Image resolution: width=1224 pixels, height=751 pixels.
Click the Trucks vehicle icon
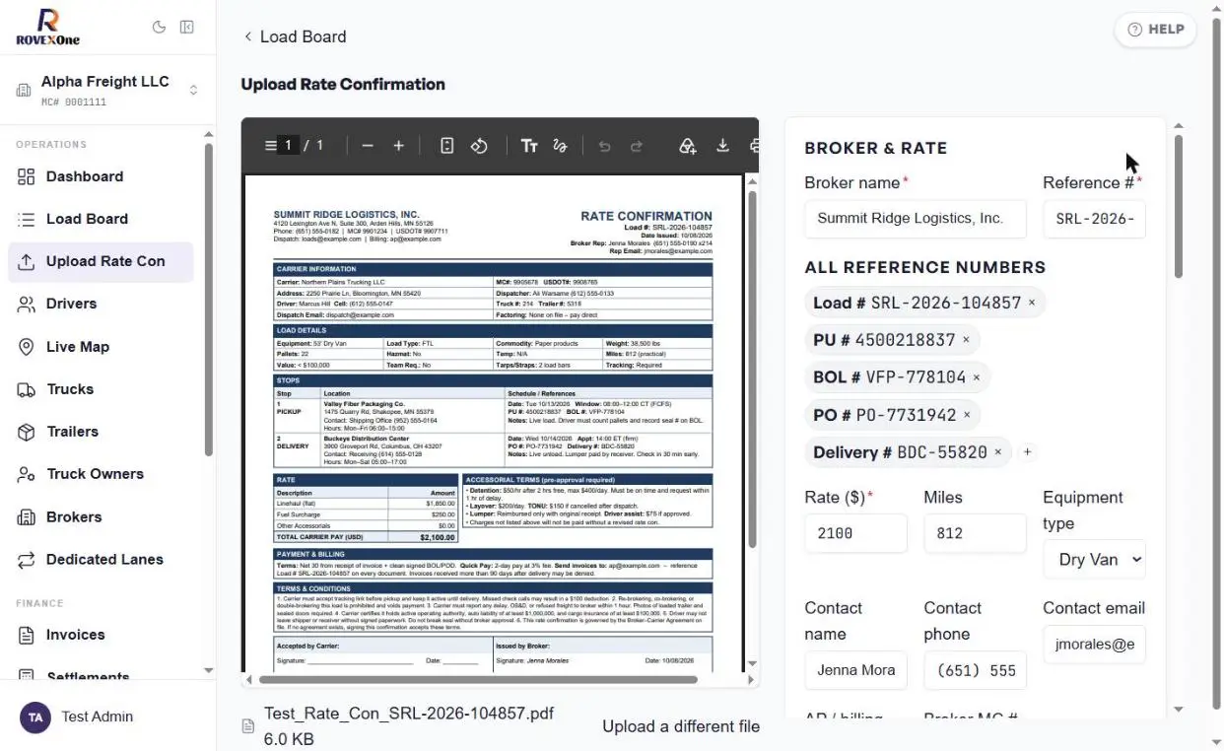coord(27,389)
